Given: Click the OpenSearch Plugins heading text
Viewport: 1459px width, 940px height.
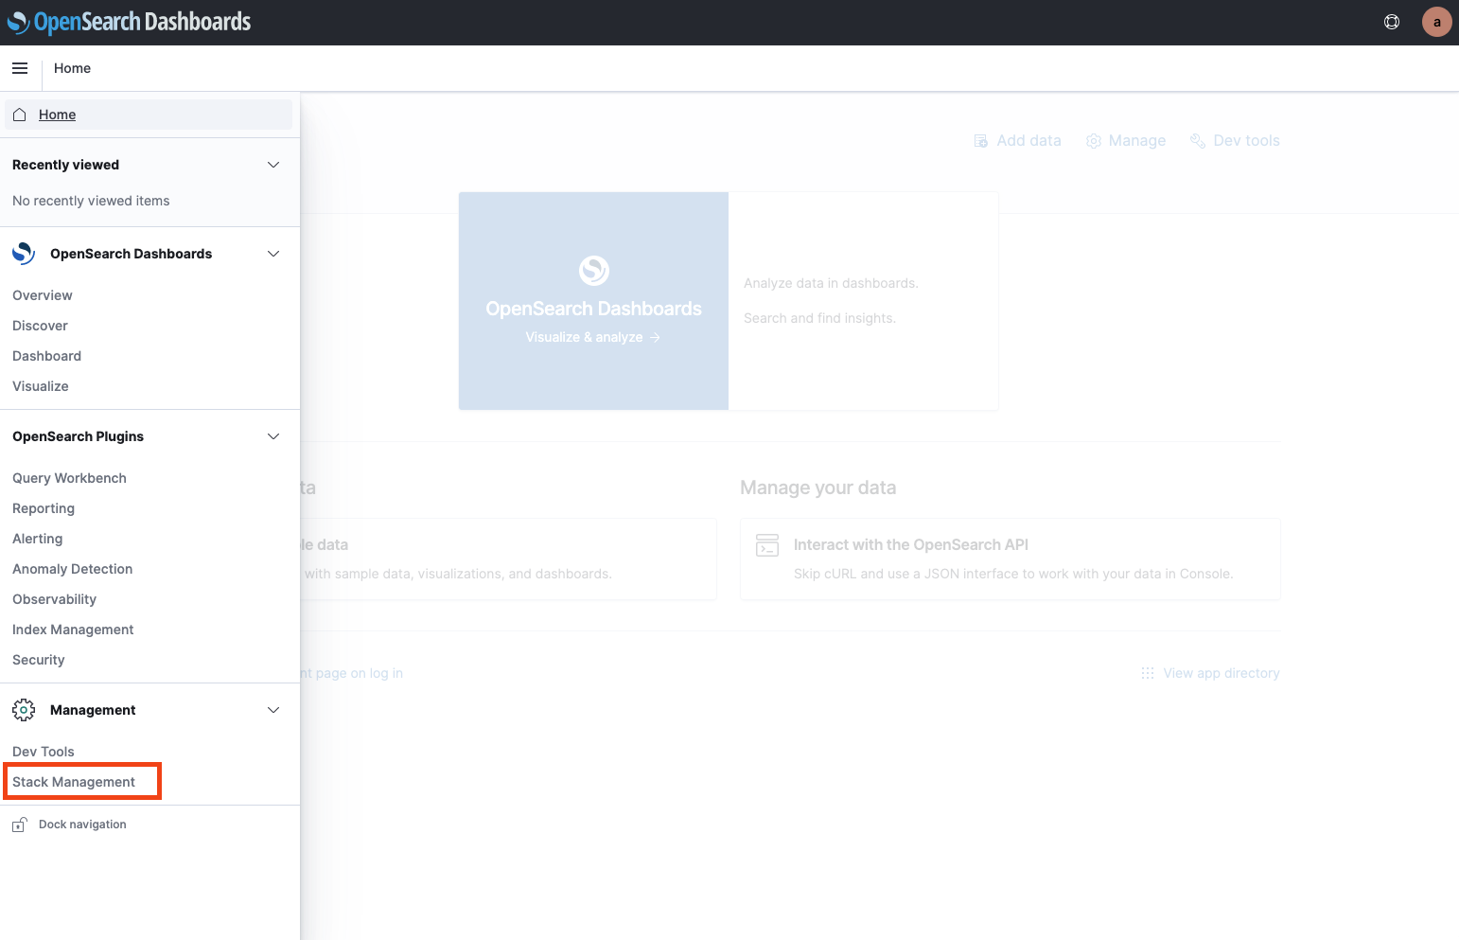Looking at the screenshot, I should tap(78, 436).
